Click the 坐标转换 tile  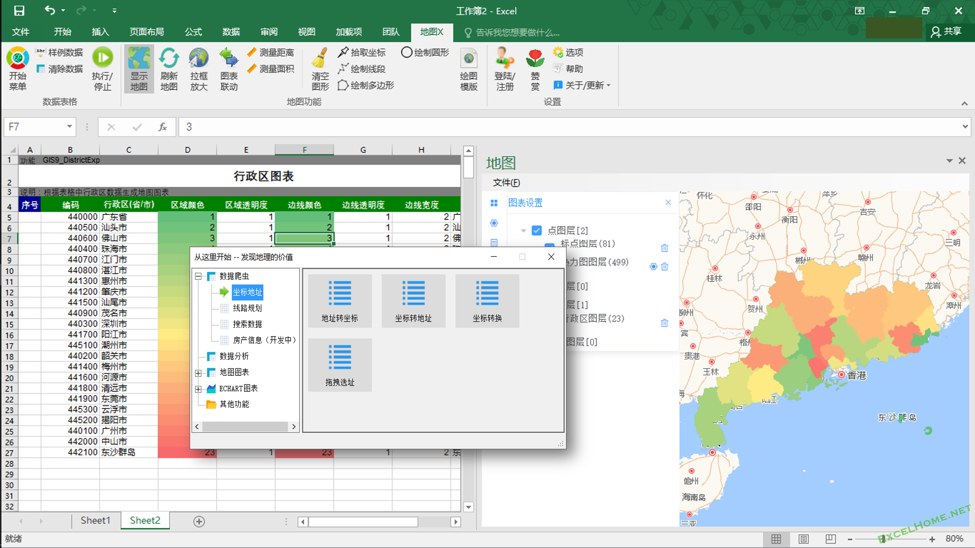pos(487,301)
